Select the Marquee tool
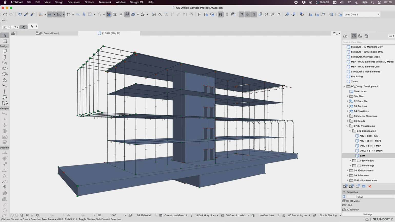 point(5,41)
